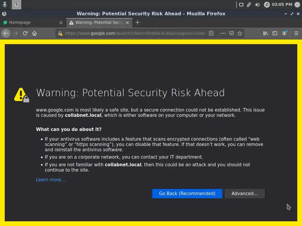Save page to Pocket
302x226 pixels.
coord(232,33)
